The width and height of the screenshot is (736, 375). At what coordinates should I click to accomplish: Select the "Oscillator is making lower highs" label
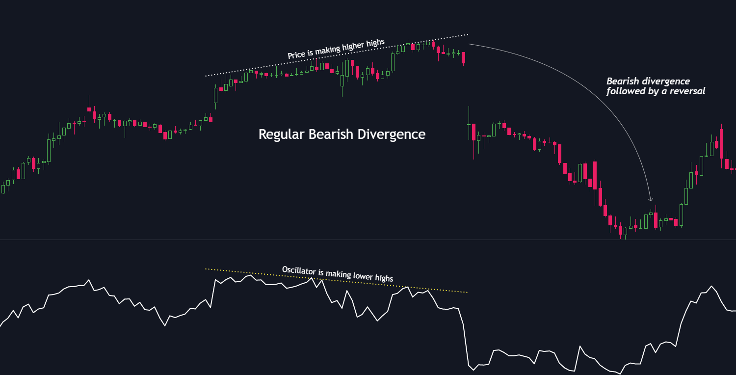click(x=338, y=274)
